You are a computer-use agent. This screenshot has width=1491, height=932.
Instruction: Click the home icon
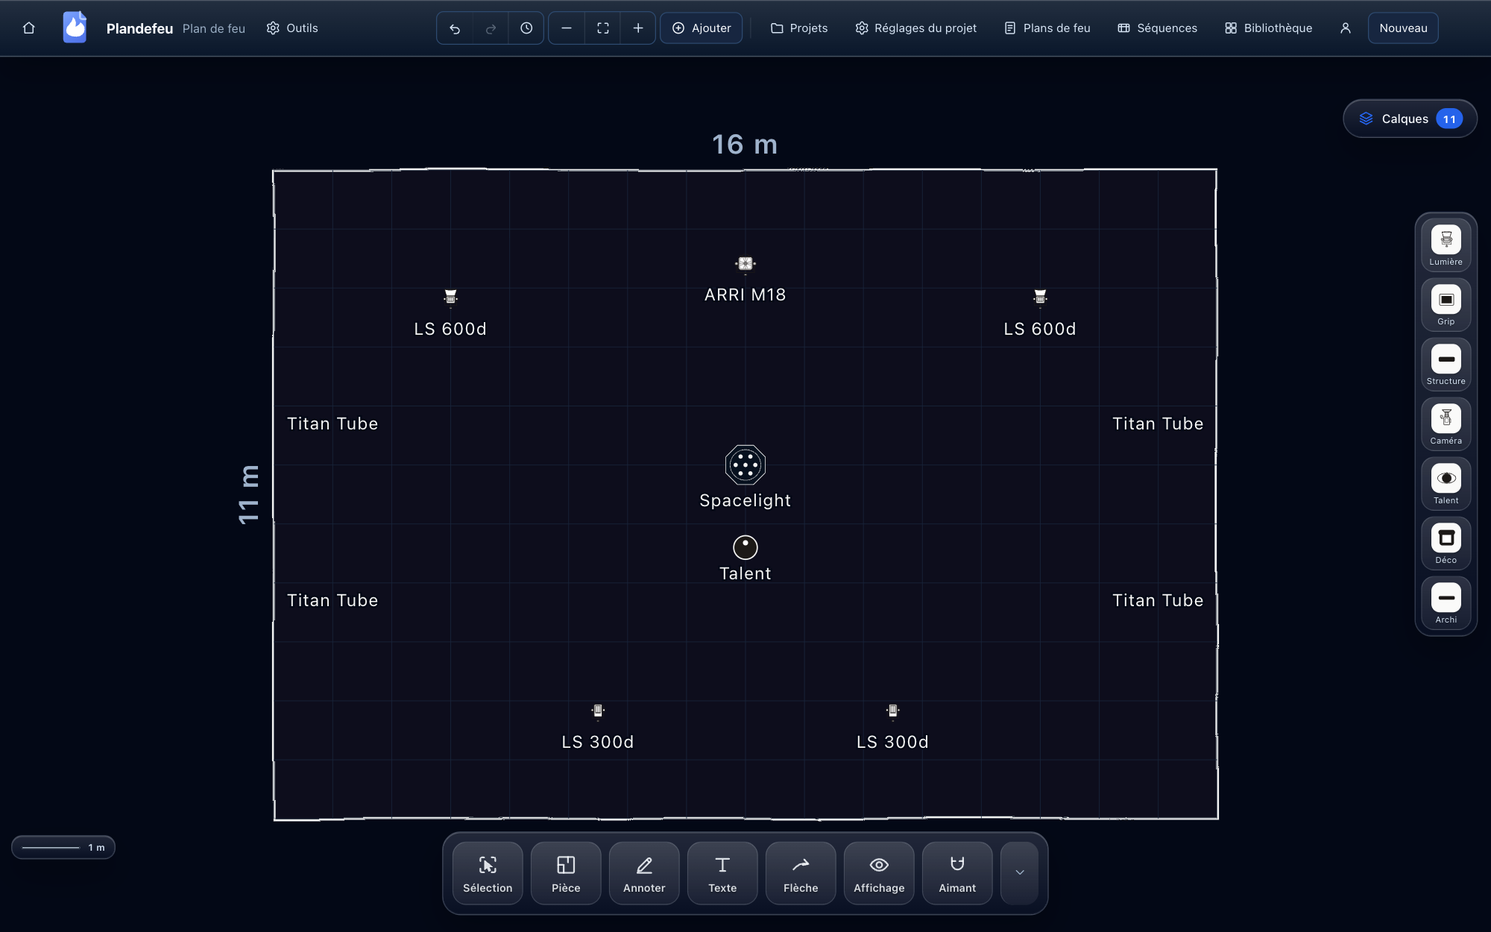29,28
